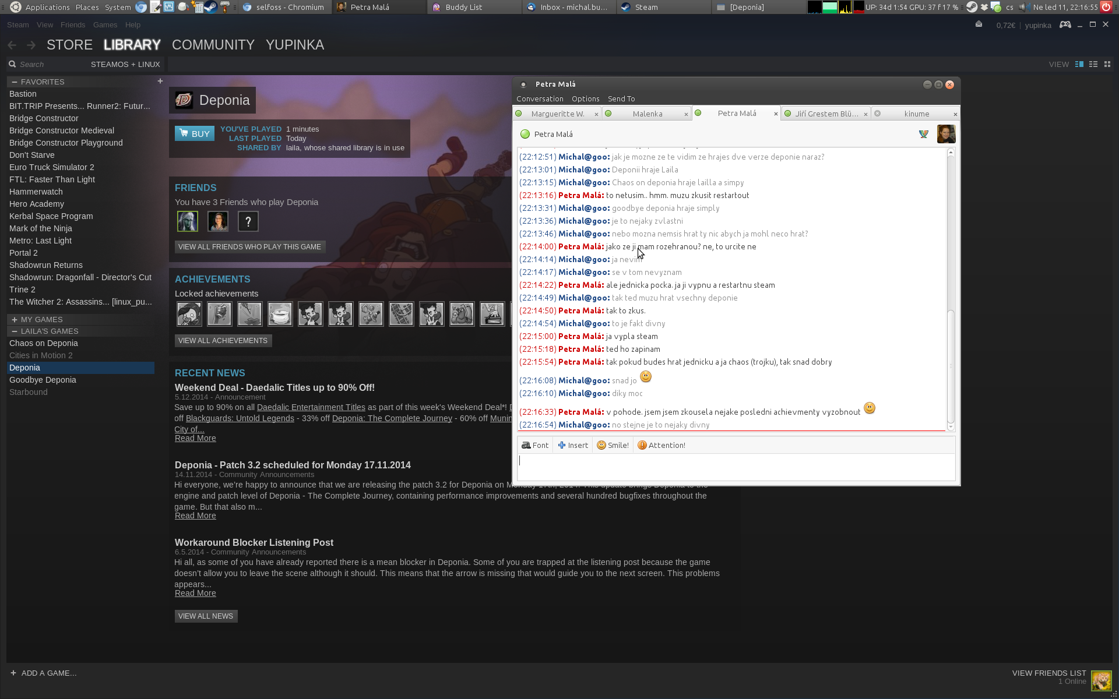
Task: Launch Chromium from the top panel launcher
Action: click(141, 7)
